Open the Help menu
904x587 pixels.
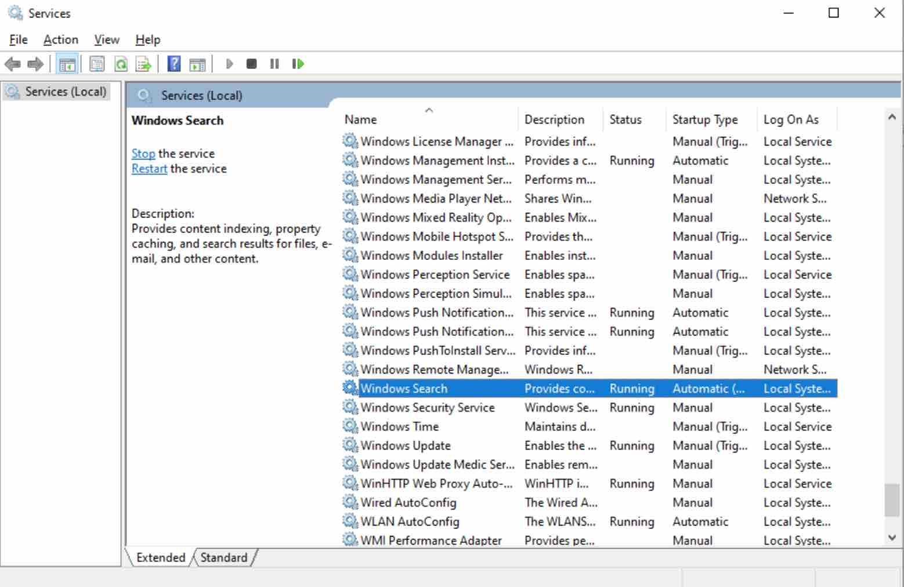click(x=148, y=39)
